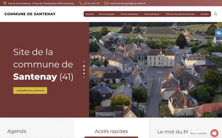Click the envelope email icon
This screenshot has height=138, width=222.
tap(106, 3)
